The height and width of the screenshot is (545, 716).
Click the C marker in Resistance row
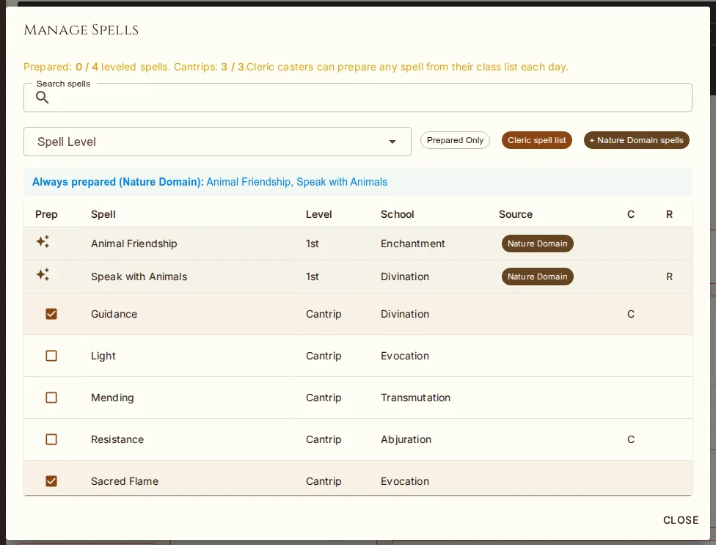(631, 439)
